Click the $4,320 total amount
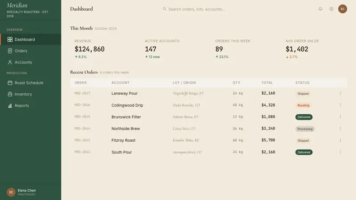356x200 pixels. point(268,105)
